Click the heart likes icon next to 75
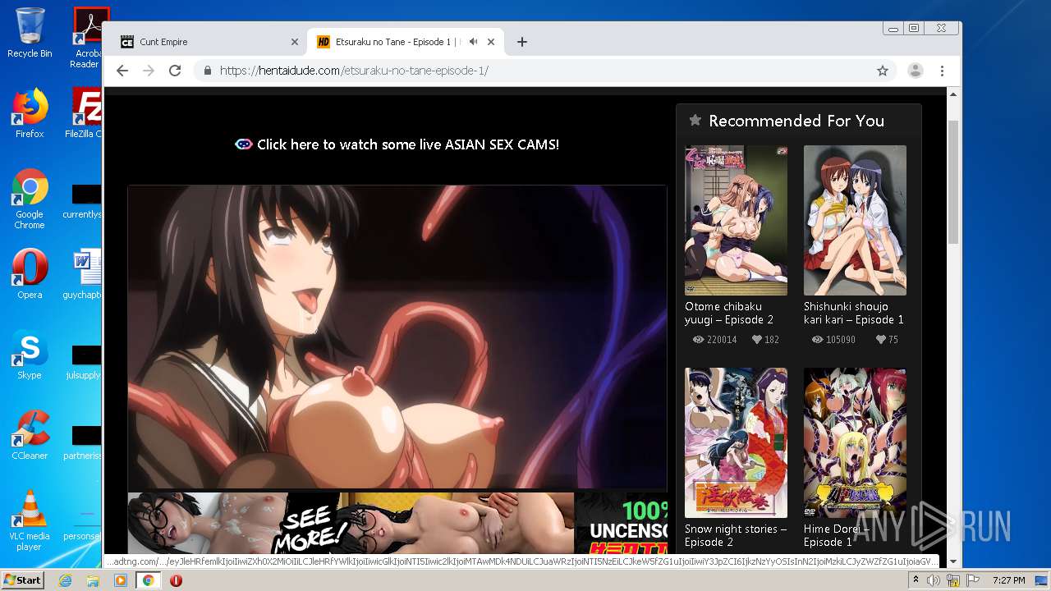 880,339
